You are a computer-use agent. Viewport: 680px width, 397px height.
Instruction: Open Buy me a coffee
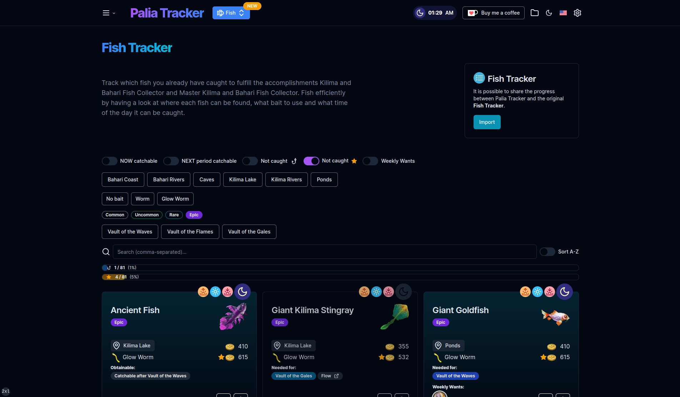point(493,13)
